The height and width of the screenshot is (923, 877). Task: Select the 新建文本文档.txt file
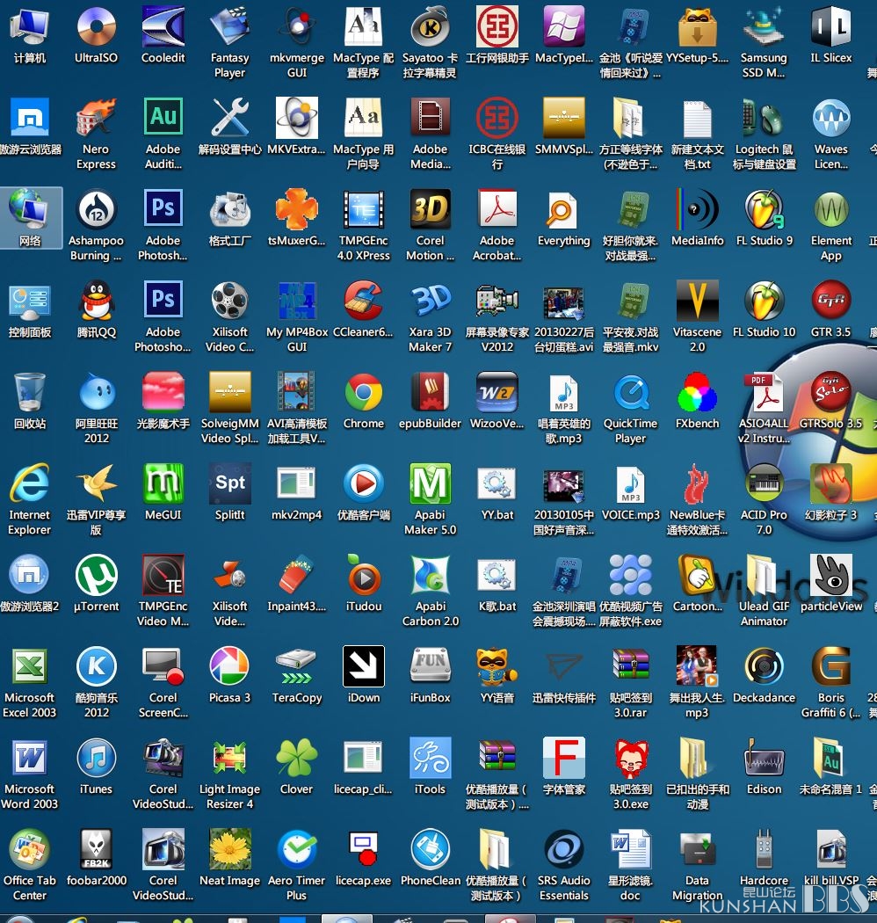coord(698,119)
